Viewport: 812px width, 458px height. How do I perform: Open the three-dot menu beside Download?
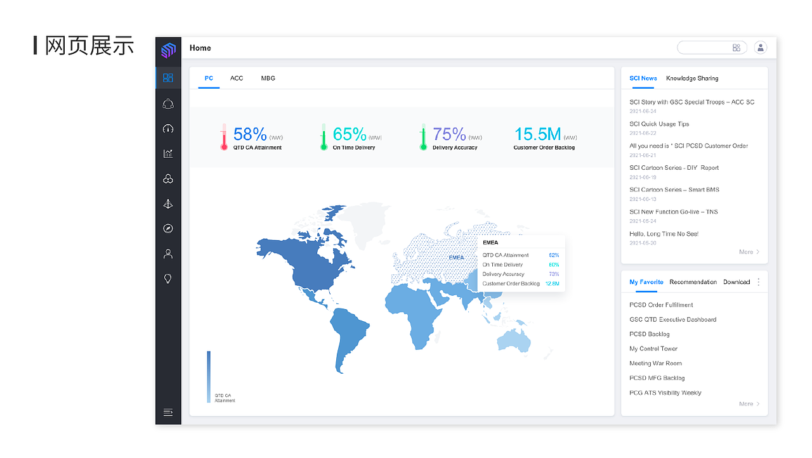click(759, 282)
